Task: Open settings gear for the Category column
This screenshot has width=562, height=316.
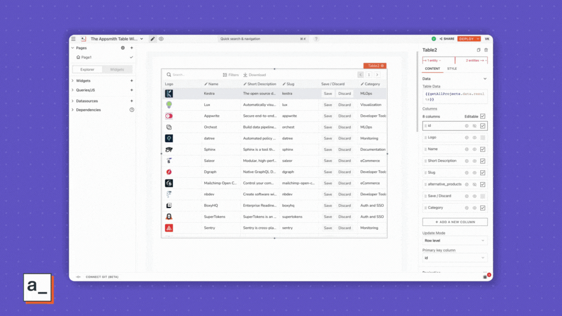Action: pyautogui.click(x=467, y=208)
